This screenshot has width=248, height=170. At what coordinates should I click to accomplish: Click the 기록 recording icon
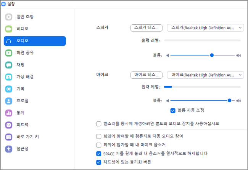tap(9, 89)
